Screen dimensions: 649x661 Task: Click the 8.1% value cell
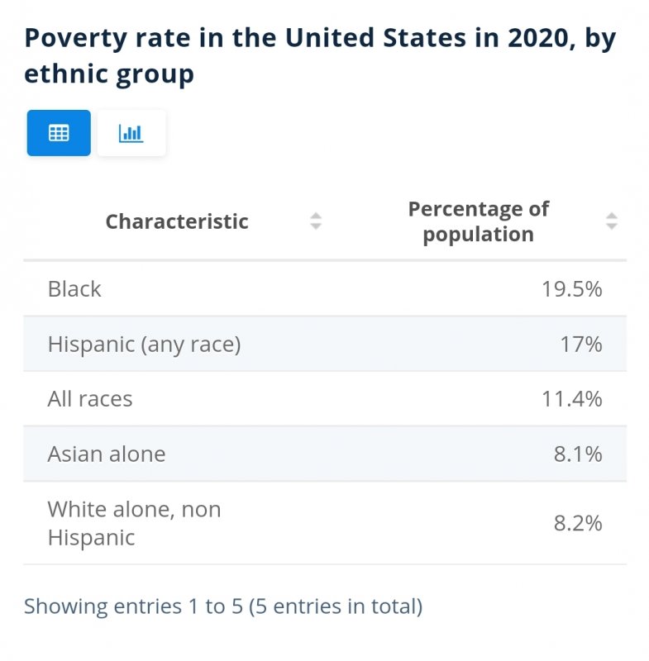[x=578, y=454]
